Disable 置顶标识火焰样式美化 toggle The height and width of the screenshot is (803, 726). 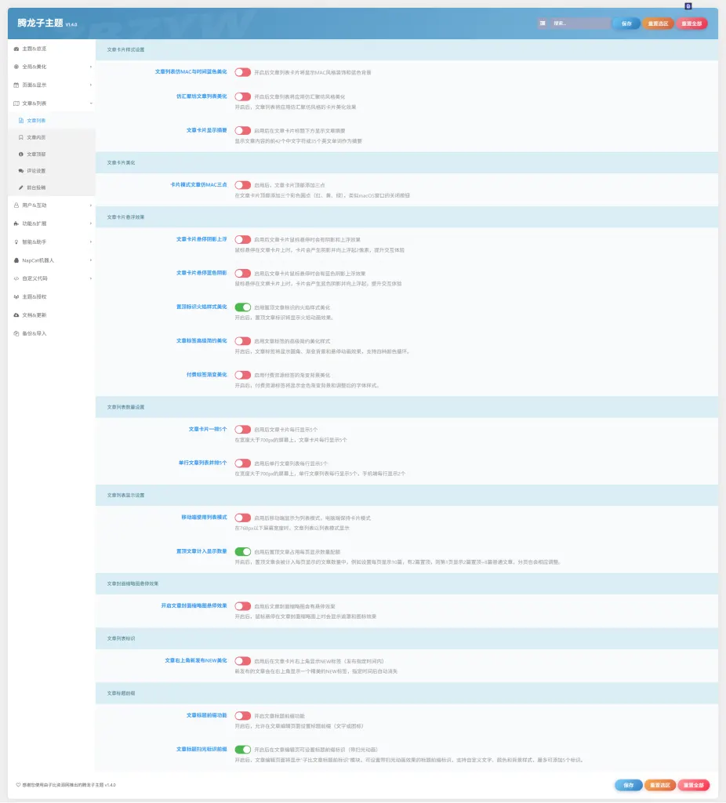coord(243,307)
